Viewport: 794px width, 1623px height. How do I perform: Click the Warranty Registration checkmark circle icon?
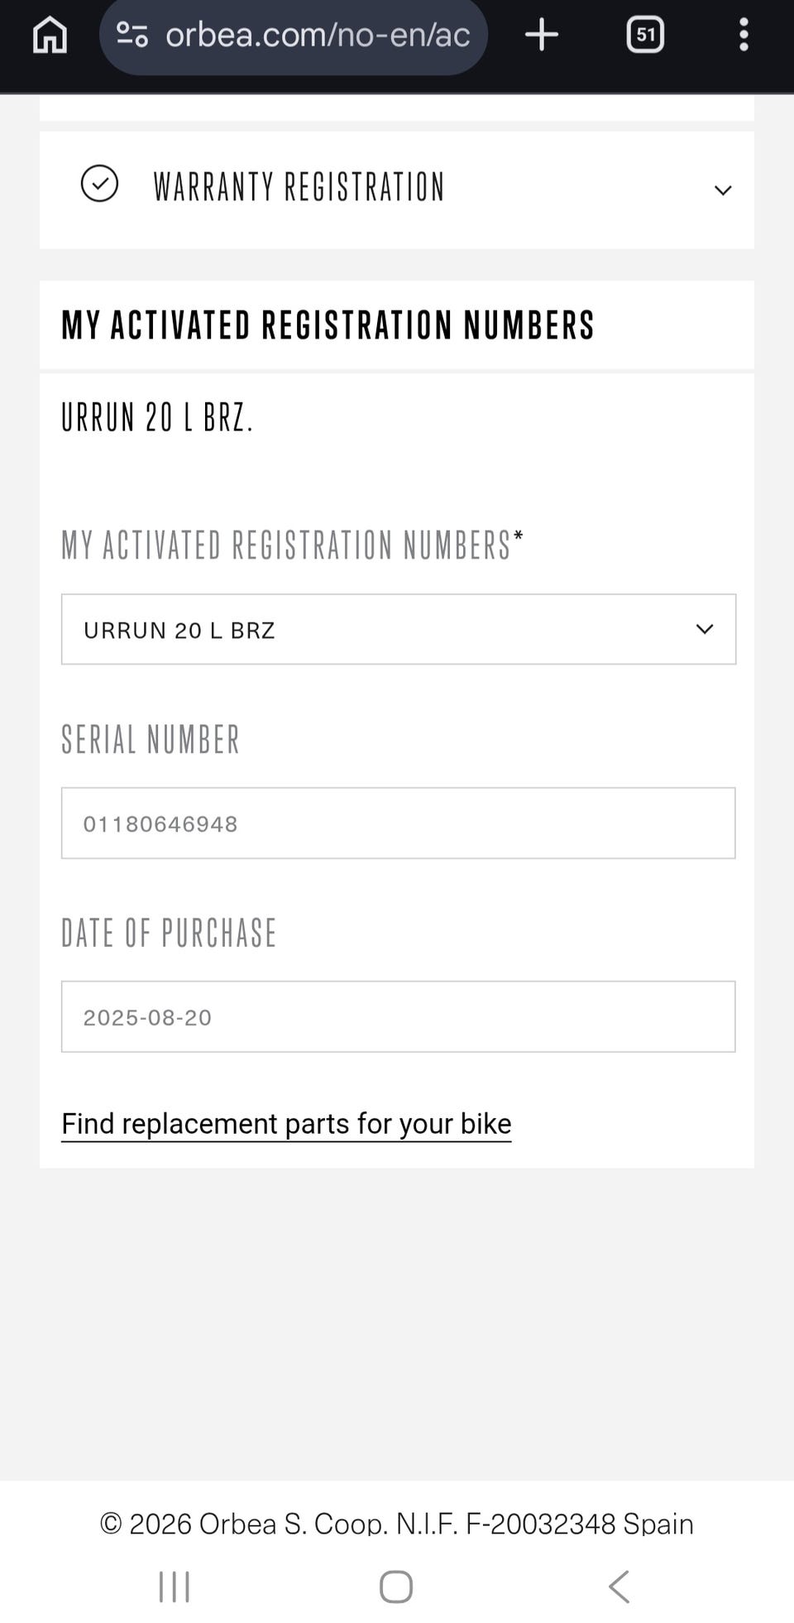[x=99, y=184]
